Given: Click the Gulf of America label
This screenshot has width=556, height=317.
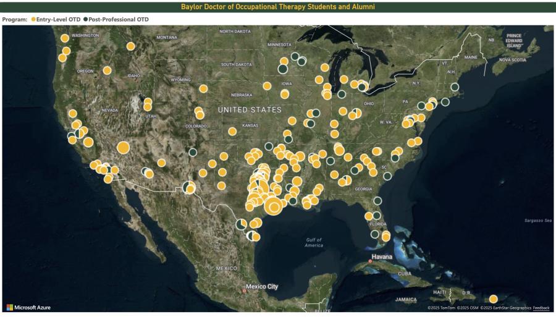Looking at the screenshot, I should [314, 242].
